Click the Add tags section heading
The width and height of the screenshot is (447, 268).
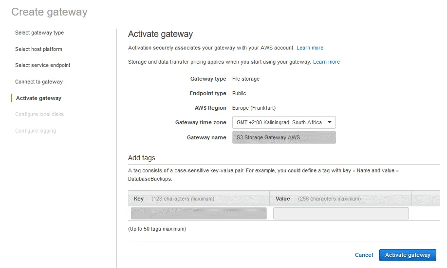pos(142,158)
